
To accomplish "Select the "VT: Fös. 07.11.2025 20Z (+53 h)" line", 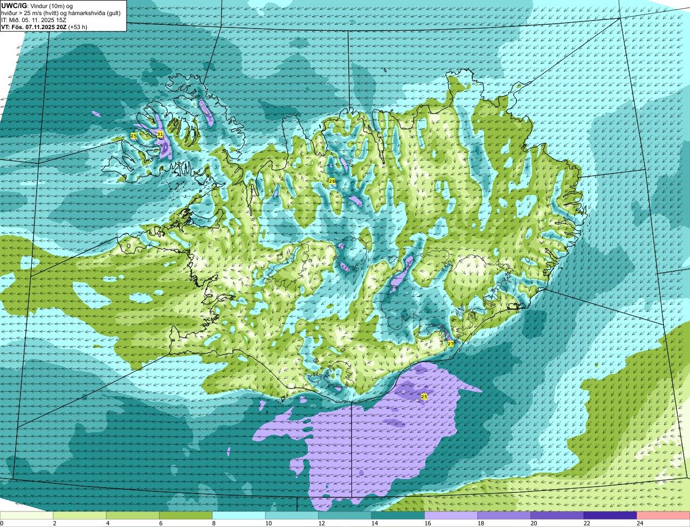I will pyautogui.click(x=44, y=27).
